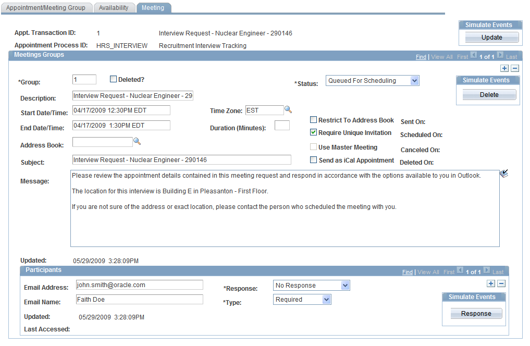The height and width of the screenshot is (346, 530).
Task: Click Last in Participants navigation
Action: 498,272
